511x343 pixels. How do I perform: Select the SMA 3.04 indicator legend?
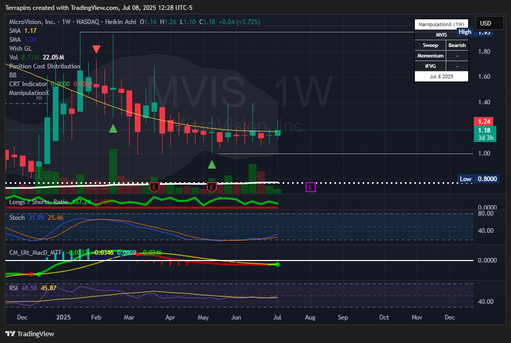coord(23,39)
